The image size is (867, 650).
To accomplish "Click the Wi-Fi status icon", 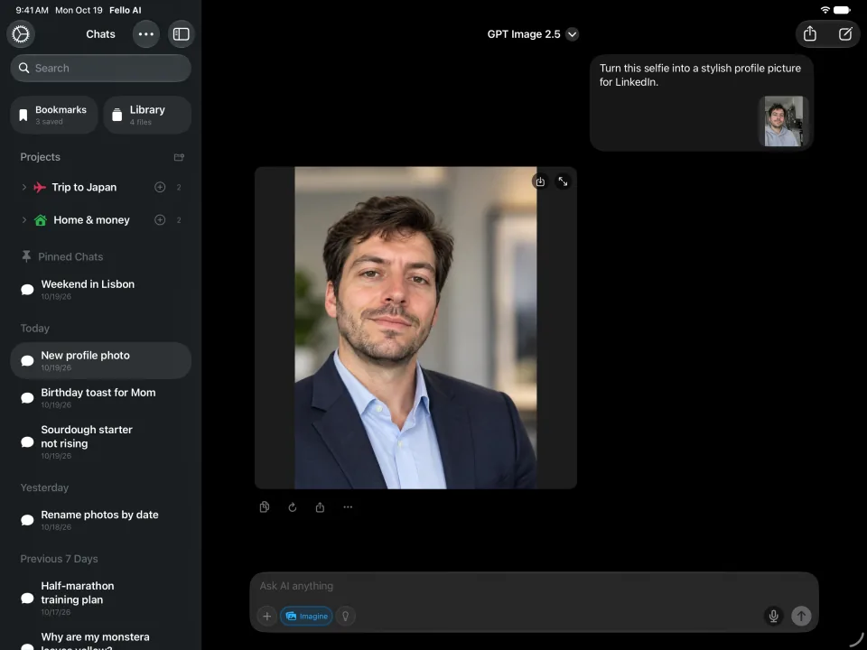I will point(825,10).
